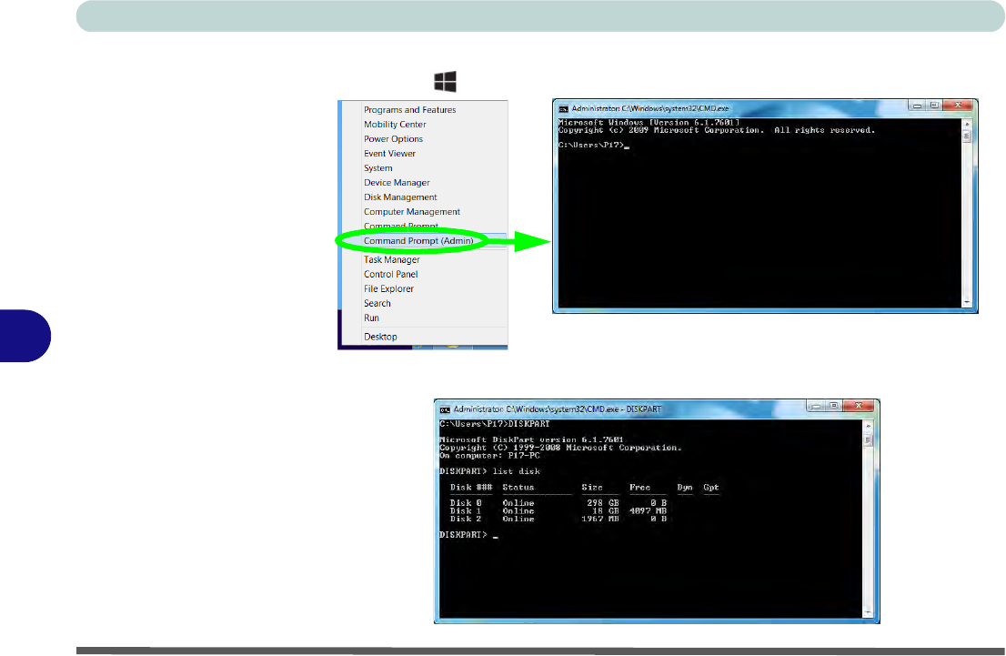Image resolution: width=1006 pixels, height=656 pixels.
Task: Launch Task Manager
Action: (391, 259)
